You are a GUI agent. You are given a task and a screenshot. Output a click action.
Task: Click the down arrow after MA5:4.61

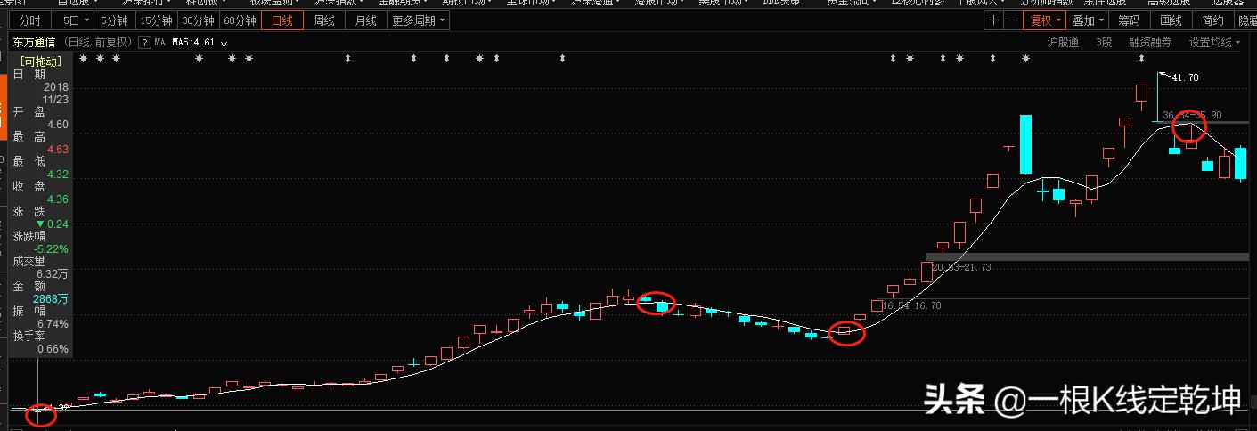coord(224,42)
